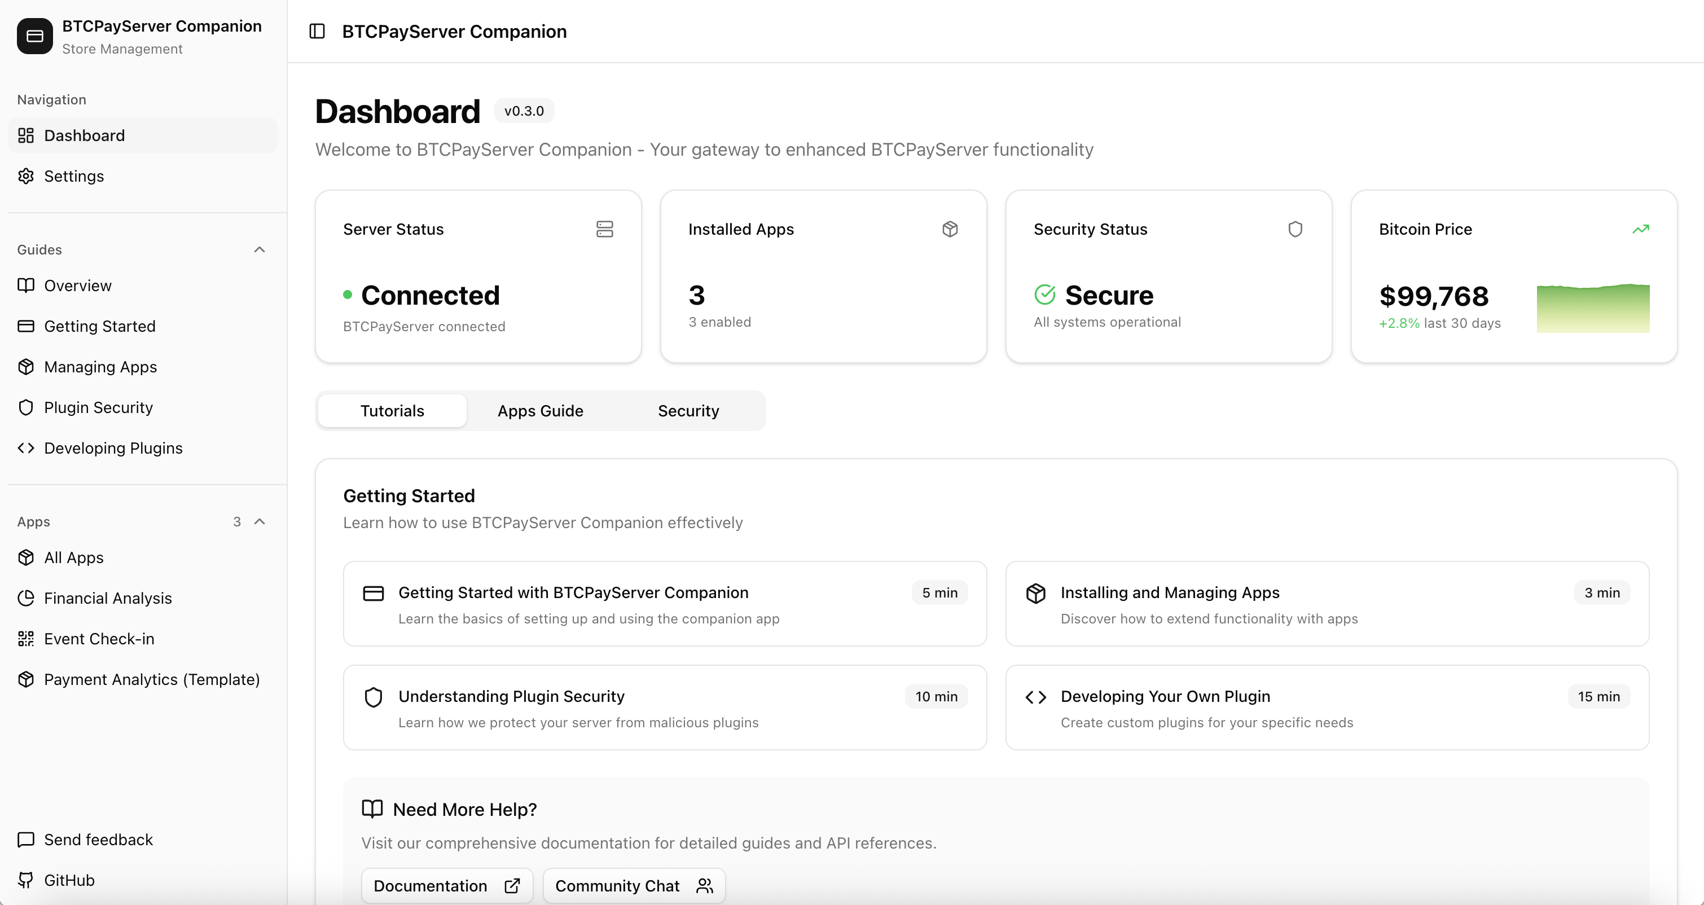Screen dimensions: 1704x905
Task: Click the GitHub icon in sidebar
Action: point(26,880)
